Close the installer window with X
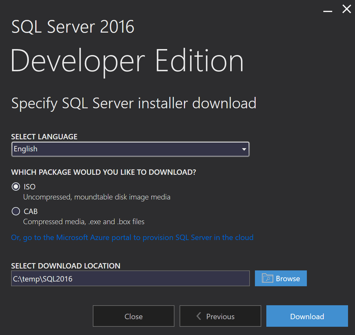Image resolution: width=355 pixels, height=335 pixels. [347, 9]
